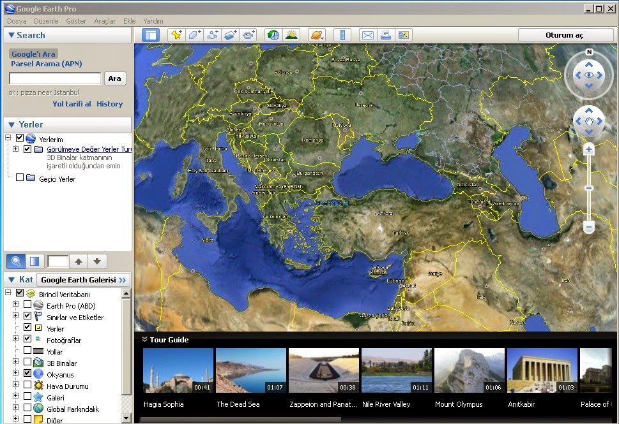This screenshot has height=424, width=619.
Task: Open the Dosya menu
Action: [x=17, y=21]
